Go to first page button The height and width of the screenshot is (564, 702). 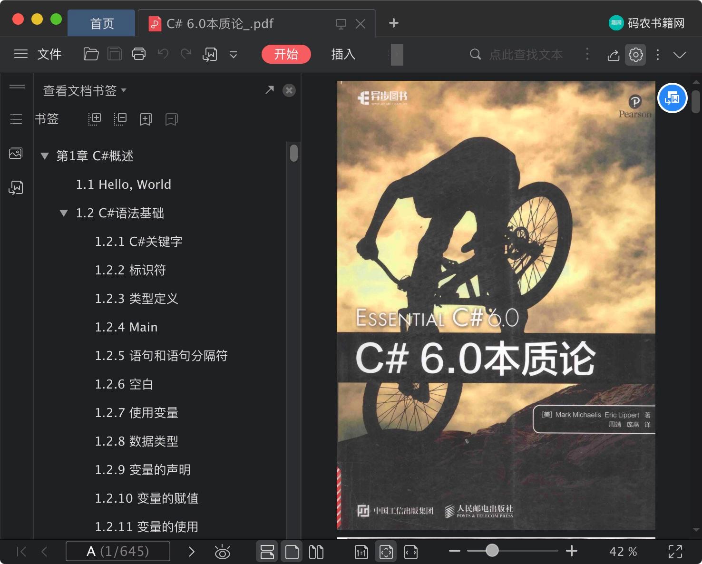coord(21,552)
